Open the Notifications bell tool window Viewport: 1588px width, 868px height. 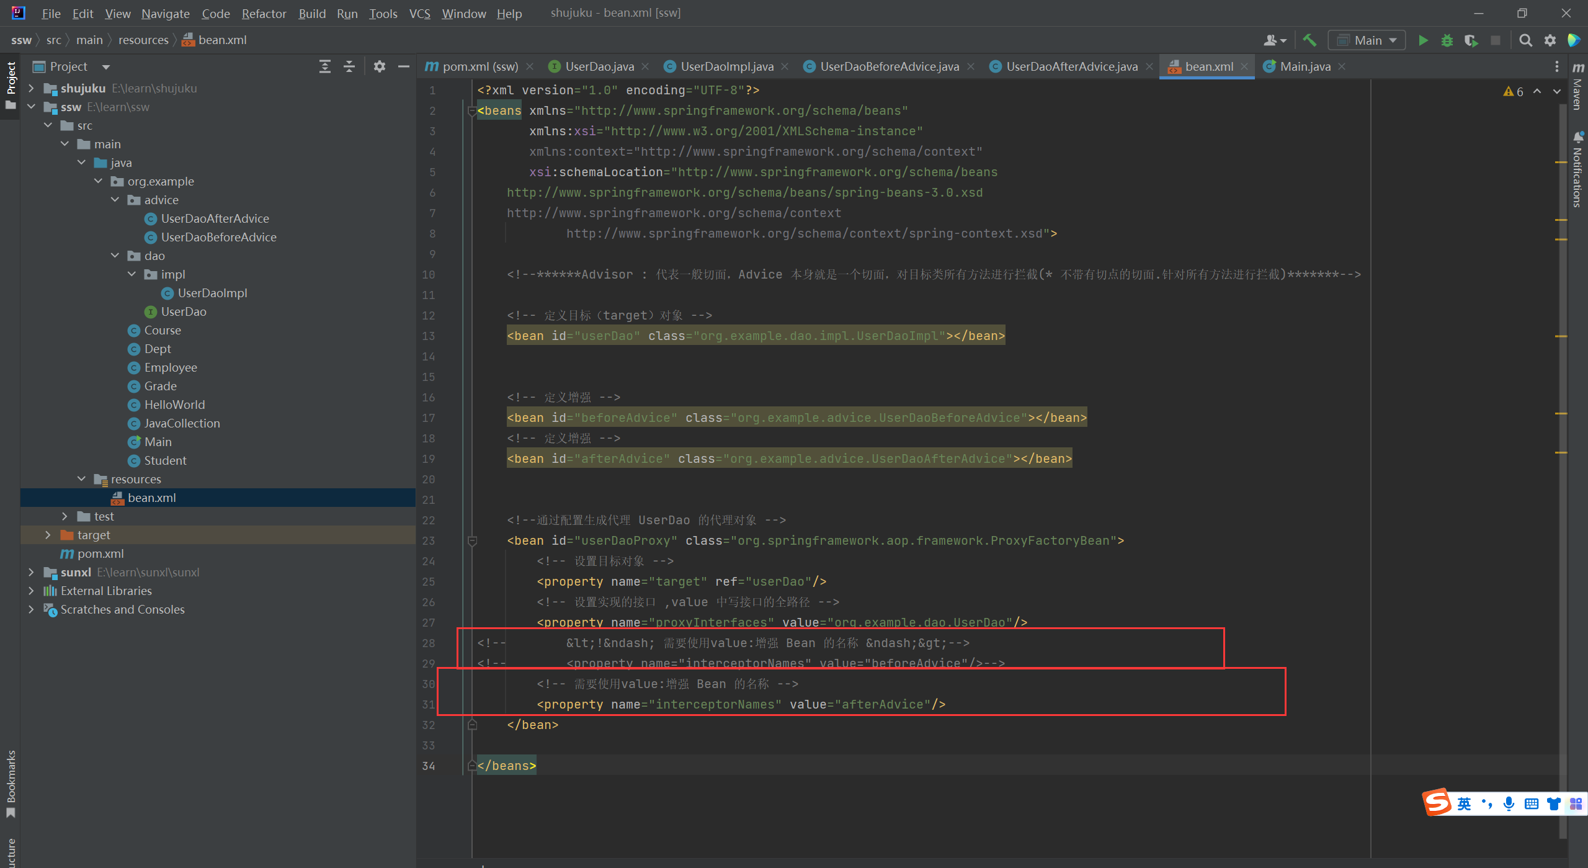coord(1578,168)
